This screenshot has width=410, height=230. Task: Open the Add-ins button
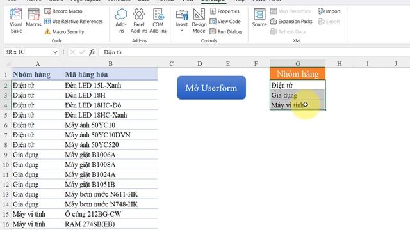tap(121, 20)
